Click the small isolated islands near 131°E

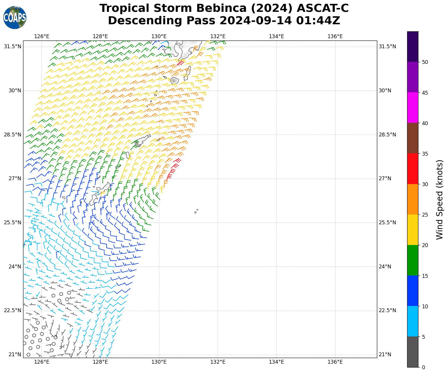click(196, 212)
